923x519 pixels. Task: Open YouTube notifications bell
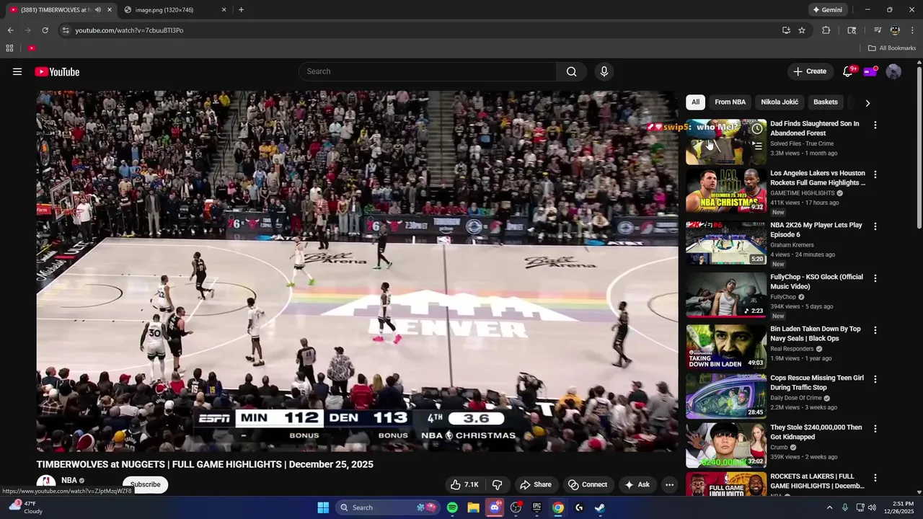pyautogui.click(x=848, y=71)
